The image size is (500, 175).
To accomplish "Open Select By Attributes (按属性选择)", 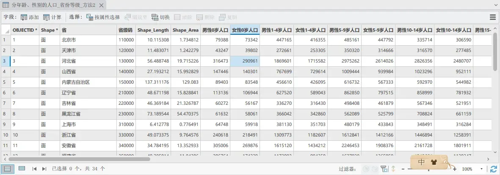I will (x=103, y=17).
